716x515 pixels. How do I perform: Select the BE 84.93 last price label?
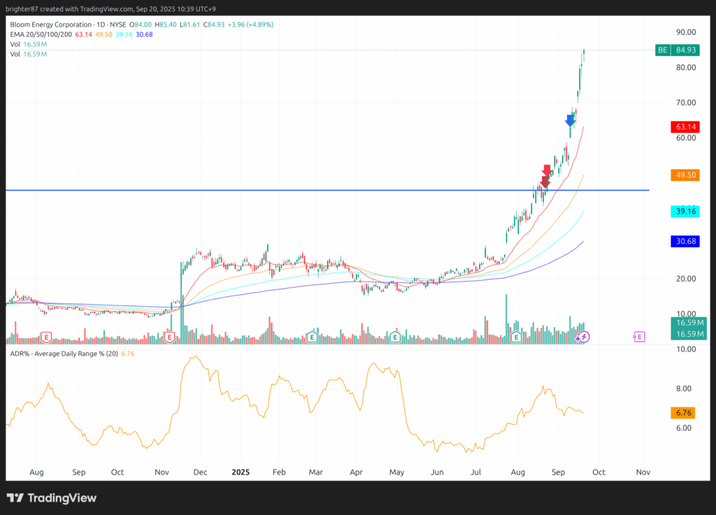pos(677,50)
